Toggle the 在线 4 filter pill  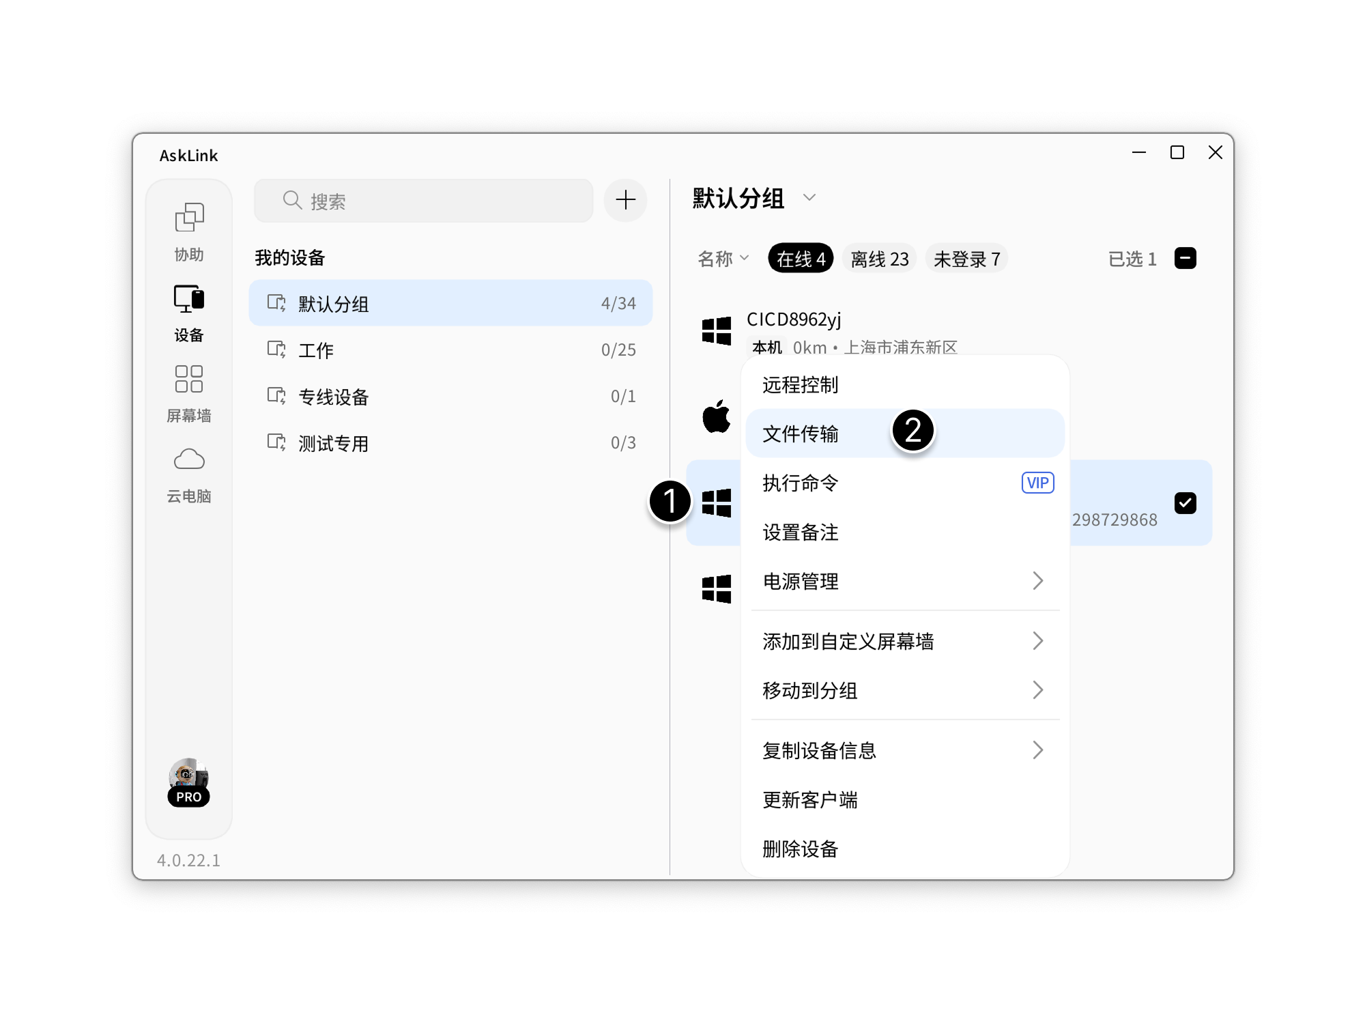click(800, 258)
